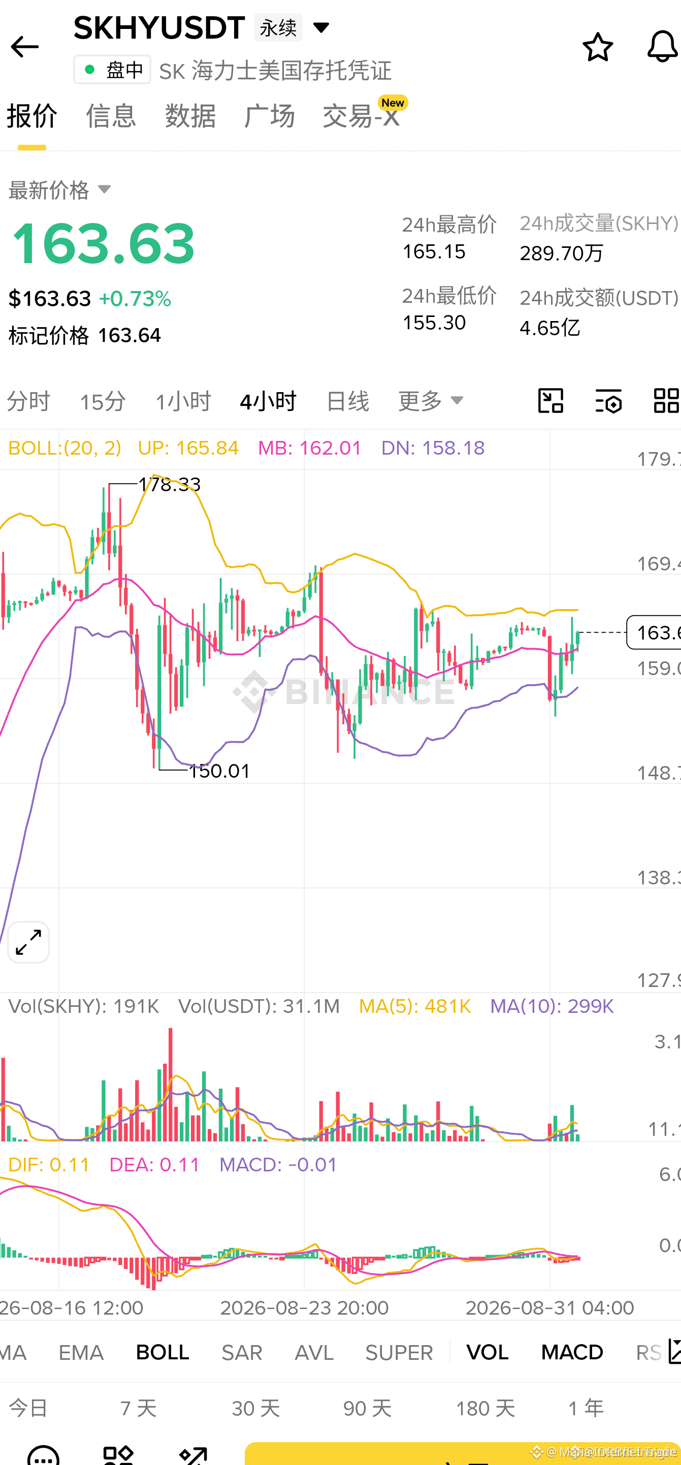Tap the UP: 165.84 legend value

(188, 448)
